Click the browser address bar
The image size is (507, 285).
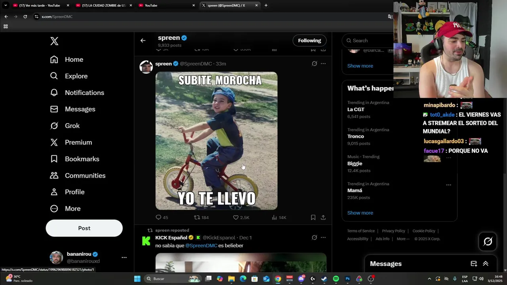pyautogui.click(x=210, y=17)
